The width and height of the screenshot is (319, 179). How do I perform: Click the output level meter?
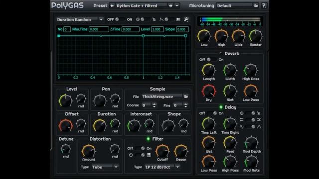(231, 21)
